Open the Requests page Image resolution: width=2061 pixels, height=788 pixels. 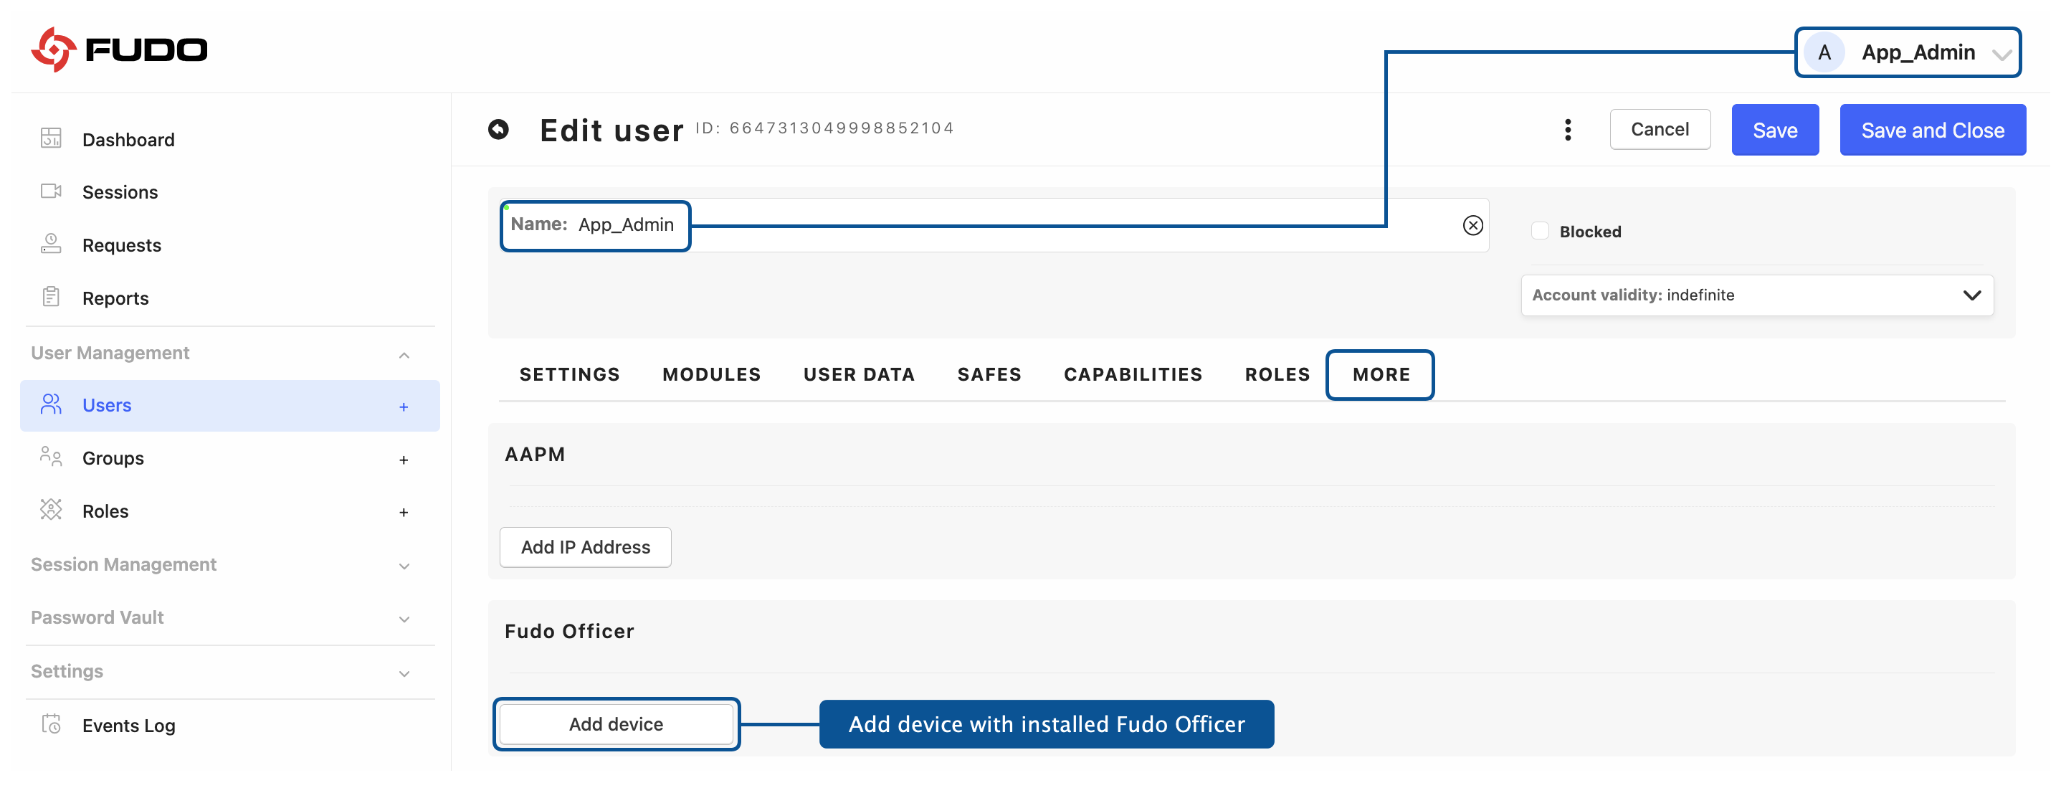[122, 246]
